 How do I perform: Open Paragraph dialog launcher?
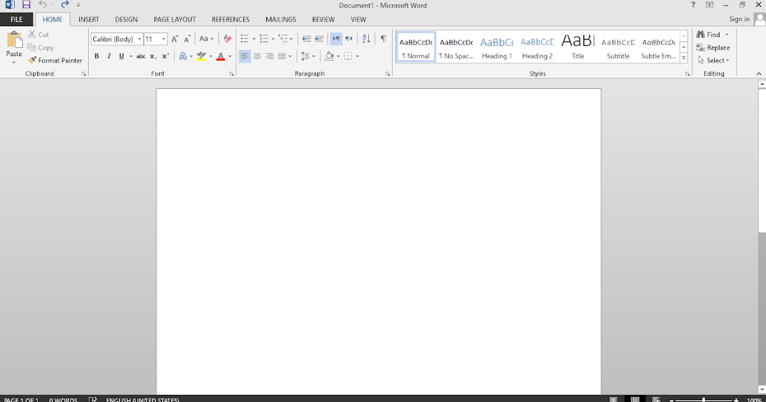click(387, 74)
